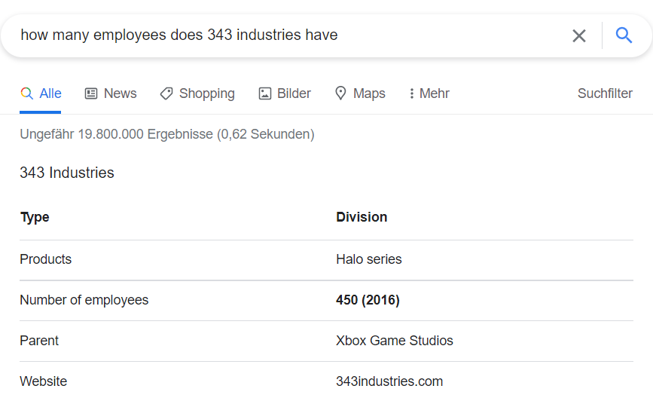Click the 'Division' value
This screenshot has width=653, height=401.
(362, 217)
